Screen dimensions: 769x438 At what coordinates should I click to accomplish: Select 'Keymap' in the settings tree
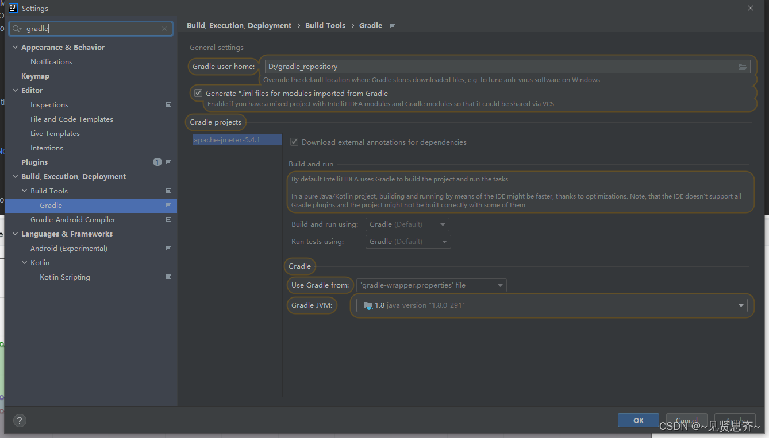[36, 75]
